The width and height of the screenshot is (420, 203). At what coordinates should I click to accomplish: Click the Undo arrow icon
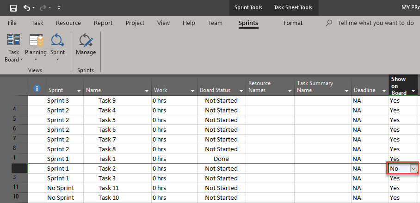point(27,8)
